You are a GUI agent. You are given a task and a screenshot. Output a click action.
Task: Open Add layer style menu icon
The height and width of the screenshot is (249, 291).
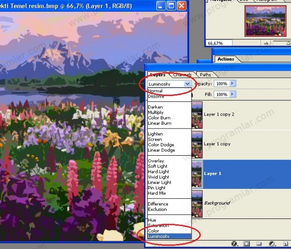pyautogui.click(x=234, y=243)
